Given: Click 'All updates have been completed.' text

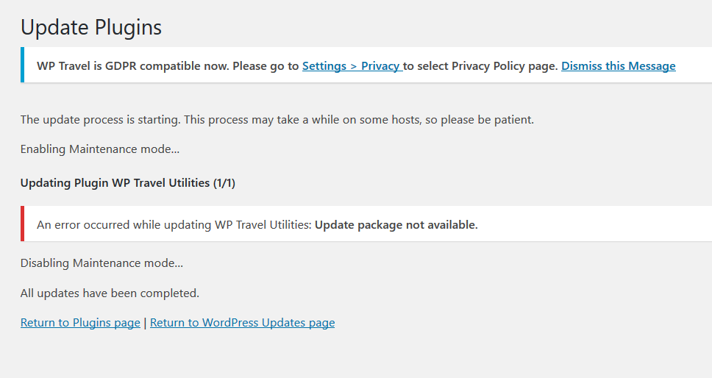Looking at the screenshot, I should click(110, 293).
